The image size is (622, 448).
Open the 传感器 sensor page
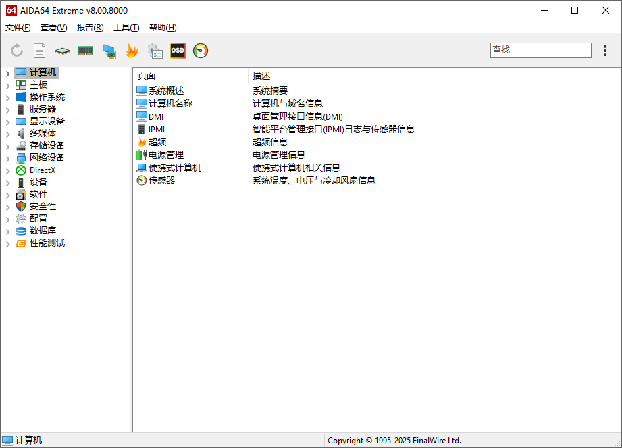(161, 180)
